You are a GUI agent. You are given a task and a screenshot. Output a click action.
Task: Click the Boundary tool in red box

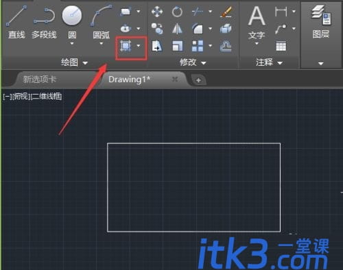point(126,46)
